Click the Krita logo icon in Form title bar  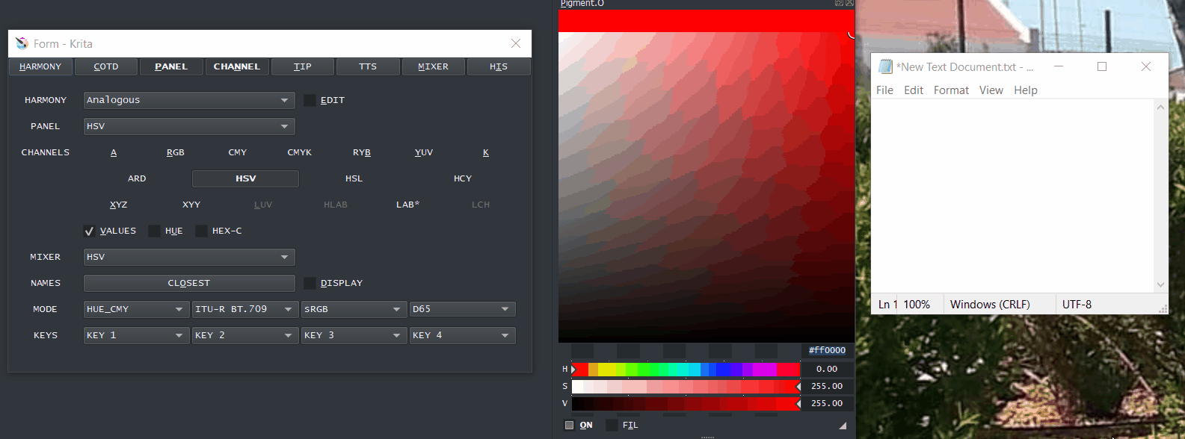22,43
